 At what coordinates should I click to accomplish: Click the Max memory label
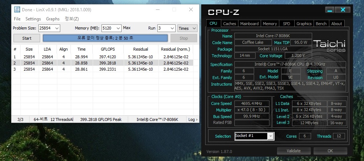point(127,28)
